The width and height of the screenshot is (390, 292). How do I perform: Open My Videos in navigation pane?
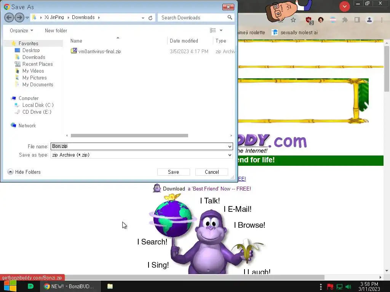pyautogui.click(x=33, y=71)
